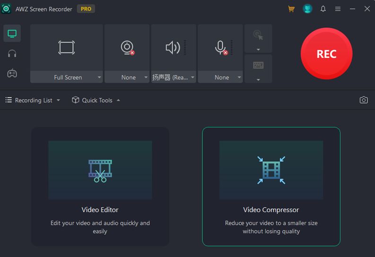Collapse the Quick Tools tab
Screen dimensions: 375x257
(x=96, y=100)
